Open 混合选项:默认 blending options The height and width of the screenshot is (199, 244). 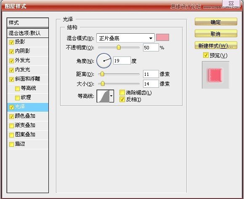pos(28,33)
